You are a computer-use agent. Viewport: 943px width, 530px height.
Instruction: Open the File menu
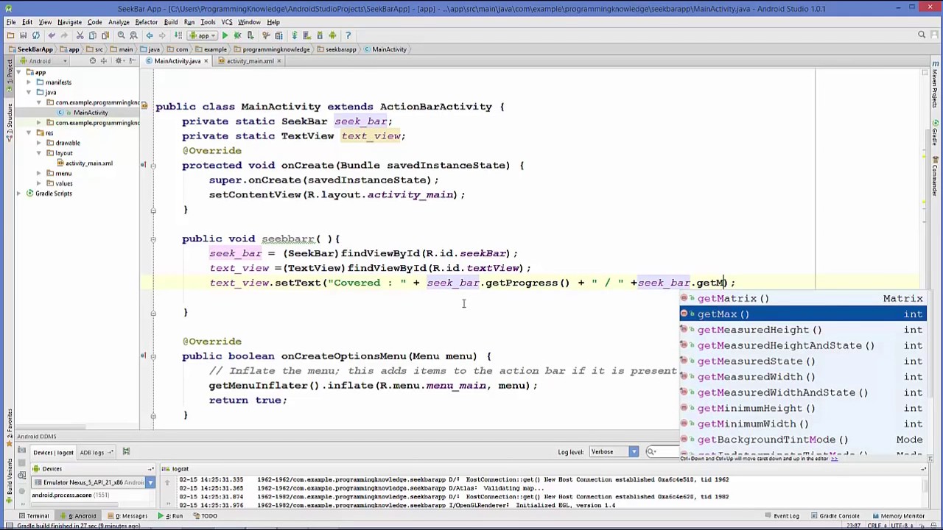coord(11,22)
